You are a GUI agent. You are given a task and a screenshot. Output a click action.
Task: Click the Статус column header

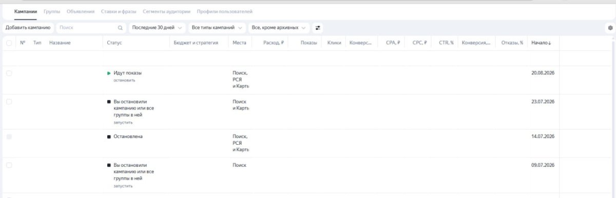pyautogui.click(x=114, y=43)
